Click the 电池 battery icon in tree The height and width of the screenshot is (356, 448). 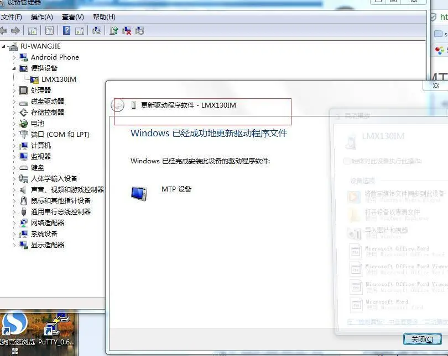tap(23, 124)
